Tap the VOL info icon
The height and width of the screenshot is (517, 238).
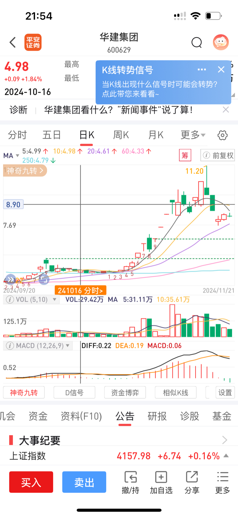pyautogui.click(x=10, y=300)
